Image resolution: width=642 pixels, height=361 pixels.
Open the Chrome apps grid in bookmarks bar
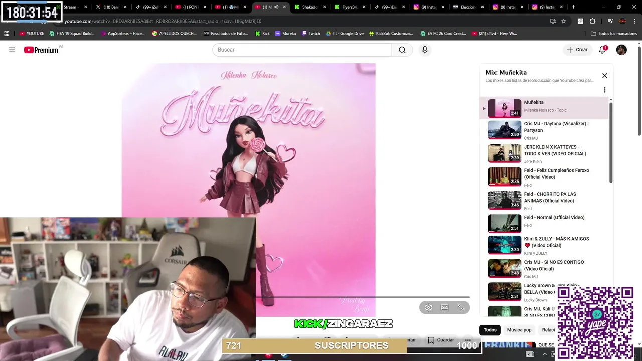(x=7, y=33)
